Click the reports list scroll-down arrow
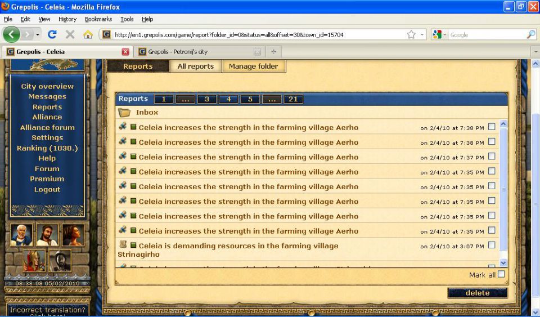The height and width of the screenshot is (317, 540). pyautogui.click(x=503, y=262)
